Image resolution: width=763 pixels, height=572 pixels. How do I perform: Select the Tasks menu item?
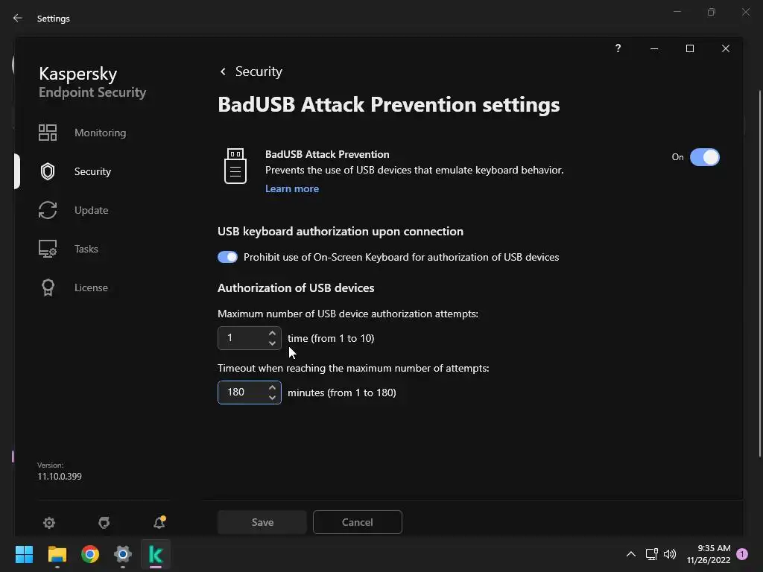click(86, 249)
